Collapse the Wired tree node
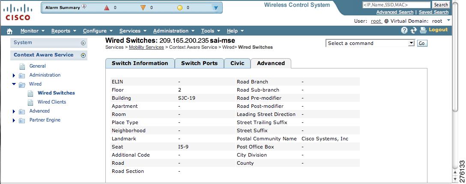This screenshot has height=184, width=466. pyautogui.click(x=14, y=84)
